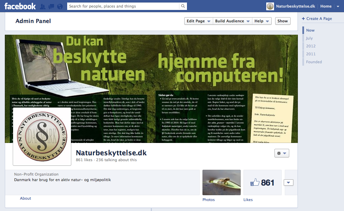Click 'Non-Profit Organization' text
344x211 pixels.
click(x=36, y=174)
